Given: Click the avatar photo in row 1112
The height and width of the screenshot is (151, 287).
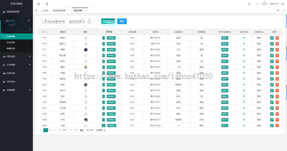Looking at the screenshot, I should tap(86, 49).
